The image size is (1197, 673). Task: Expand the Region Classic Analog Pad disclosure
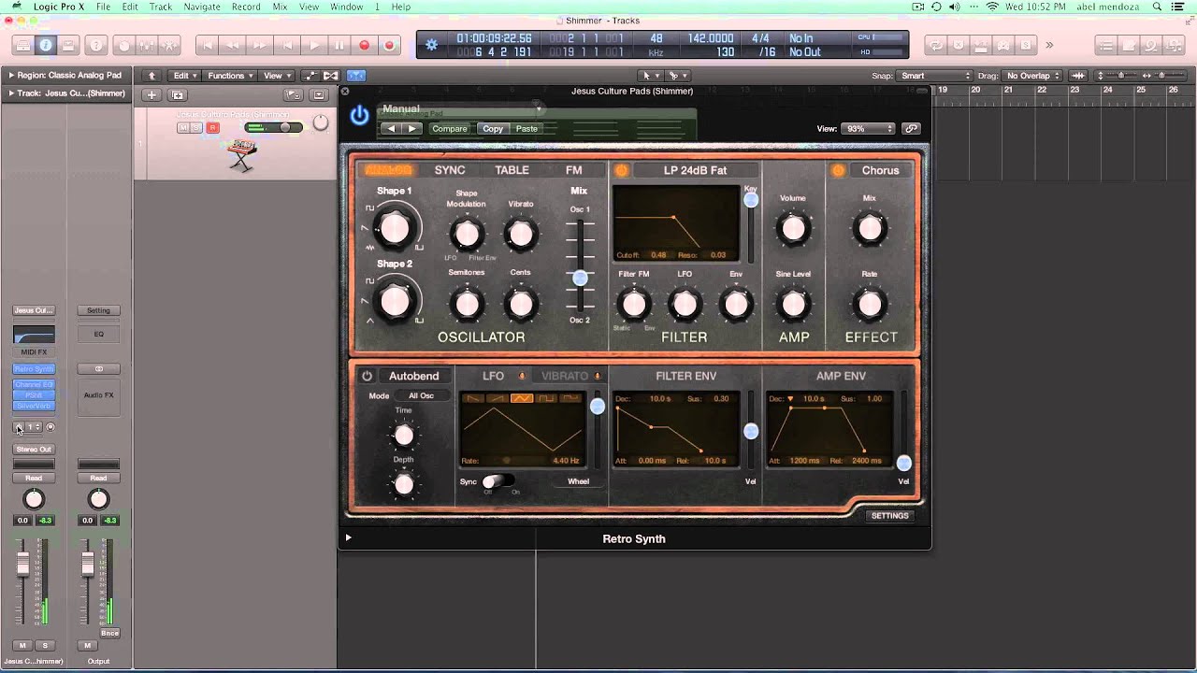[11, 76]
